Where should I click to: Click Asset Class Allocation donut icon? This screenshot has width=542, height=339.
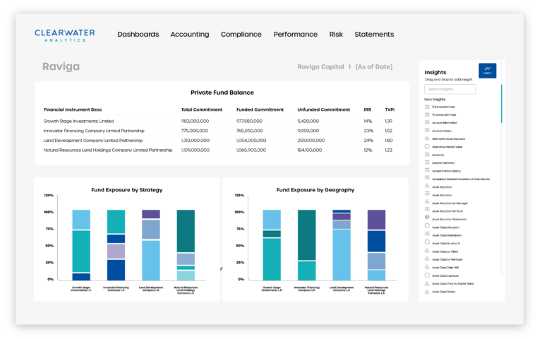[427, 226]
